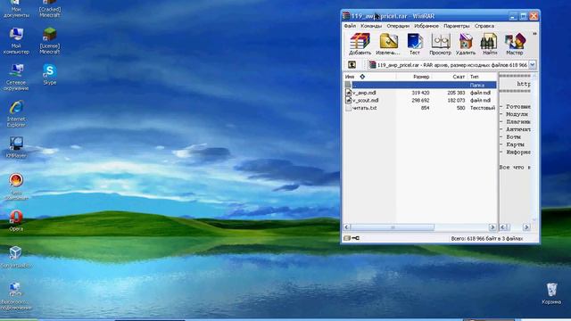Viewport: 571px width, 321px height.
Task: Open Opera desktop icon
Action: (16, 220)
